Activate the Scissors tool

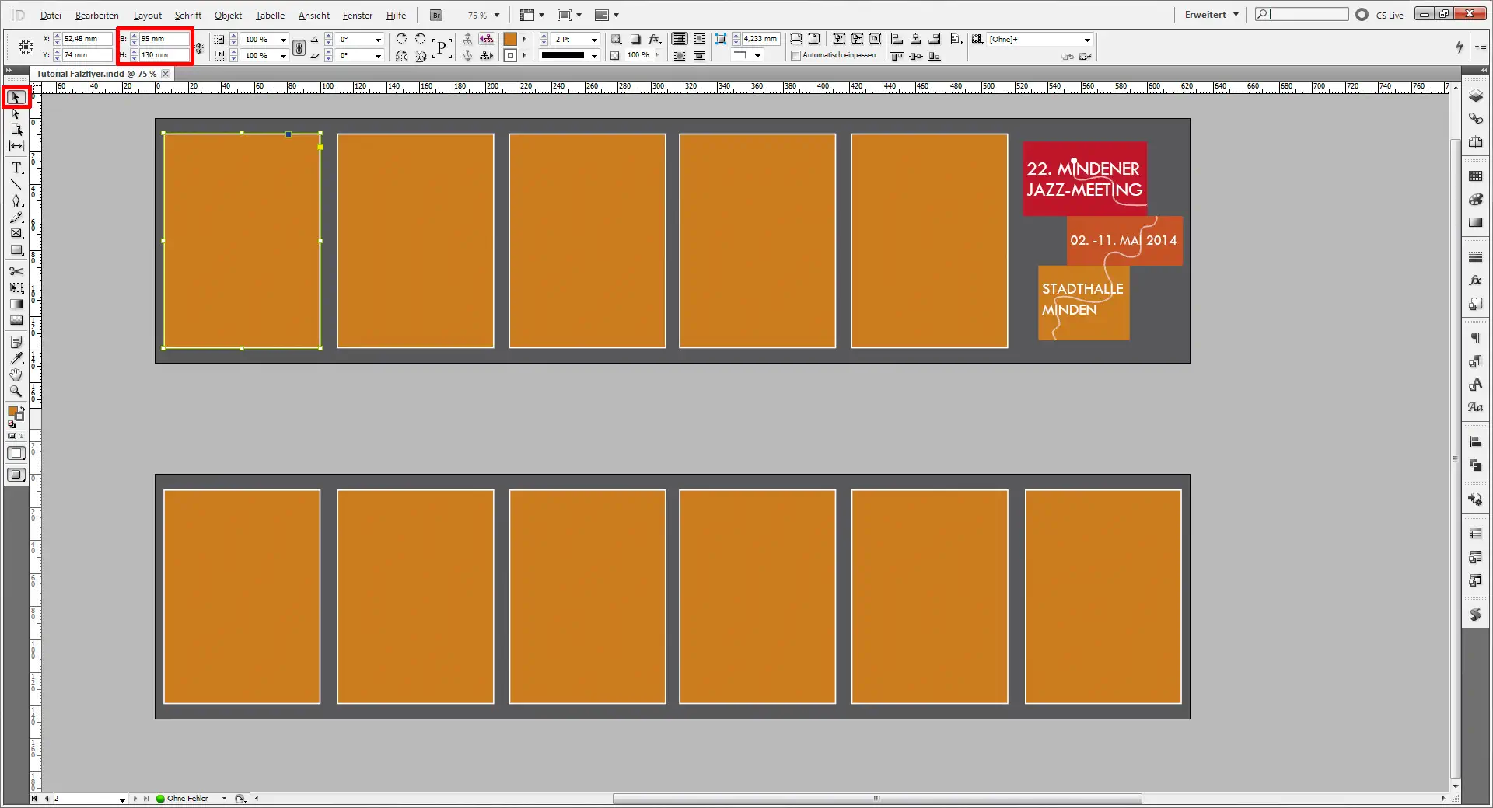(x=16, y=271)
